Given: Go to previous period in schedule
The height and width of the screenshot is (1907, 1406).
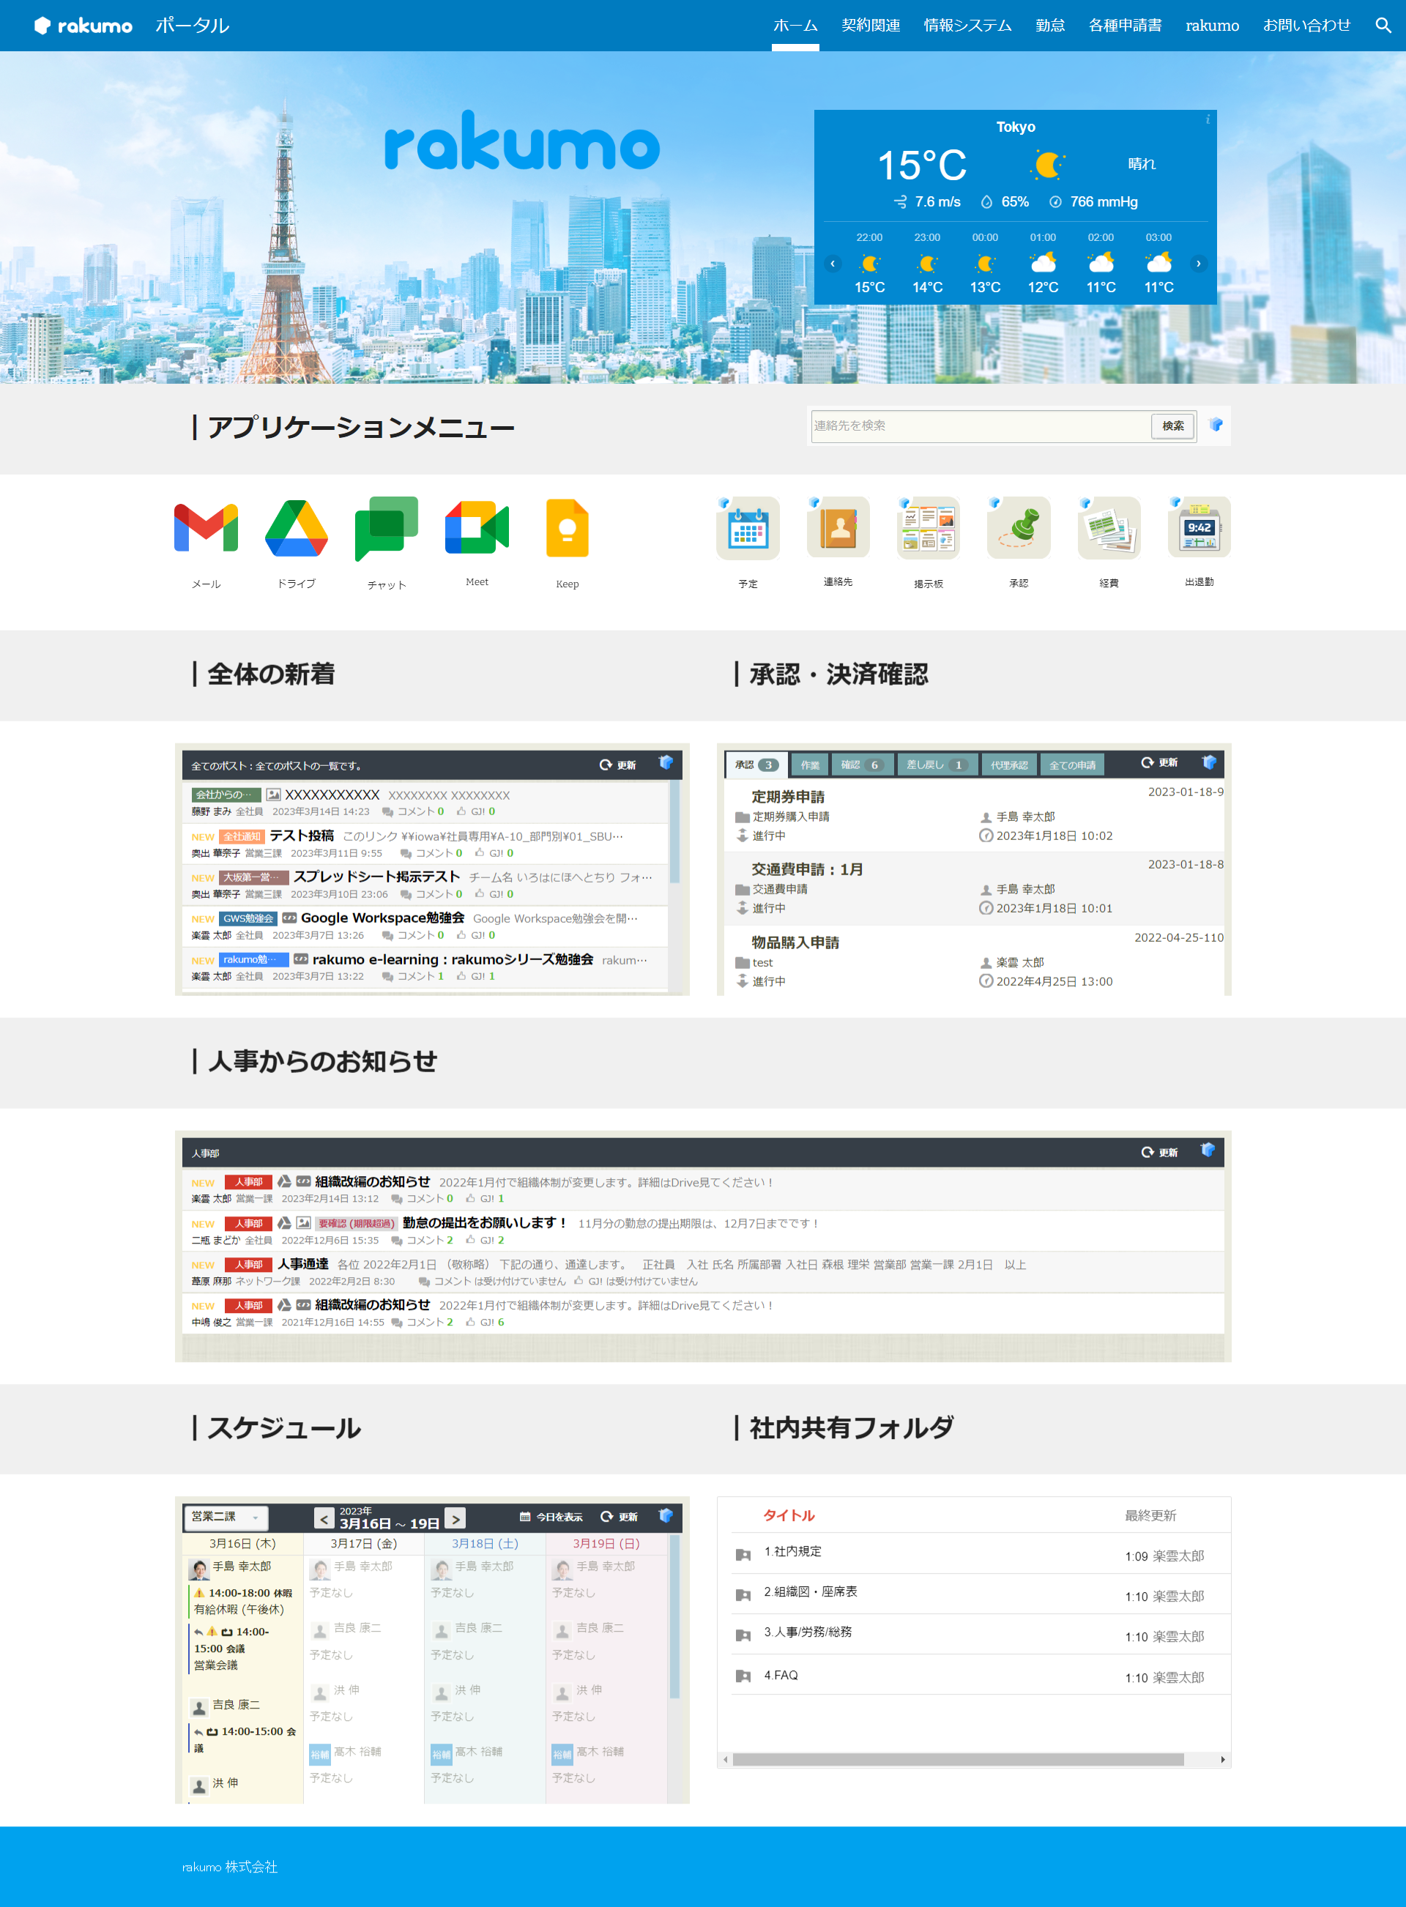Looking at the screenshot, I should tap(324, 1518).
